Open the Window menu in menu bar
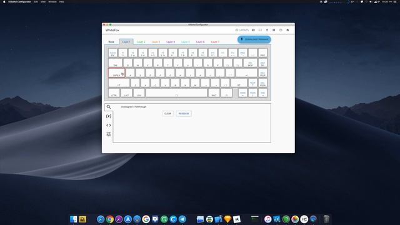Screen dimensions: 400x225 [x=52, y=2]
